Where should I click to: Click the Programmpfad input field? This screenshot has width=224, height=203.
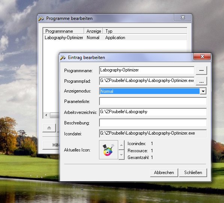click(x=147, y=81)
